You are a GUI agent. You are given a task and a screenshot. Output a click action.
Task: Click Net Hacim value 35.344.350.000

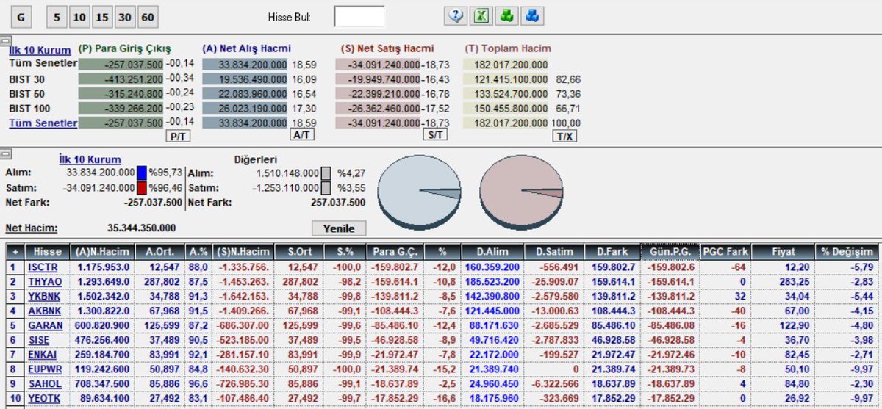click(142, 228)
